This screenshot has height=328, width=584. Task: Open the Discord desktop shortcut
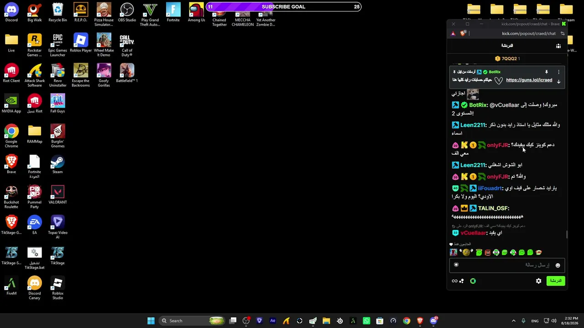click(11, 13)
